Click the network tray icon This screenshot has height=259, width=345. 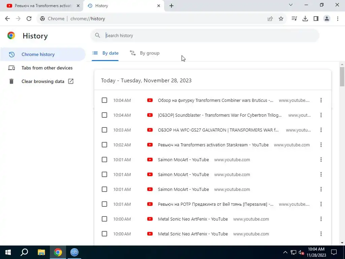(x=293, y=252)
